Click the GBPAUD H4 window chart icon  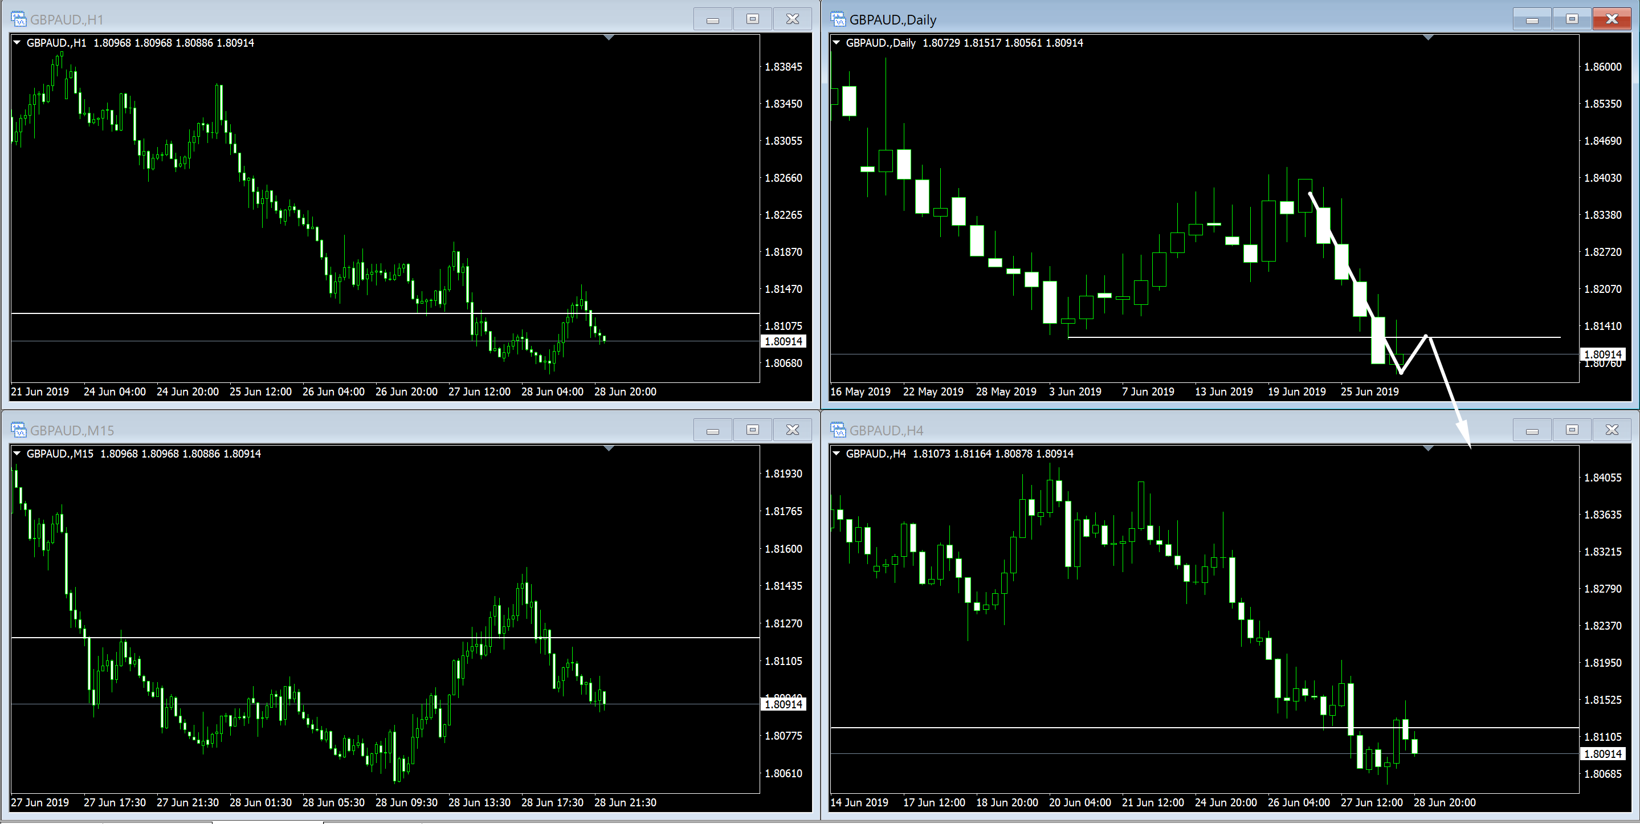838,430
